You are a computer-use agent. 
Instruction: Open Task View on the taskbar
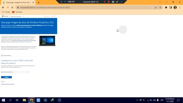(17, 100)
